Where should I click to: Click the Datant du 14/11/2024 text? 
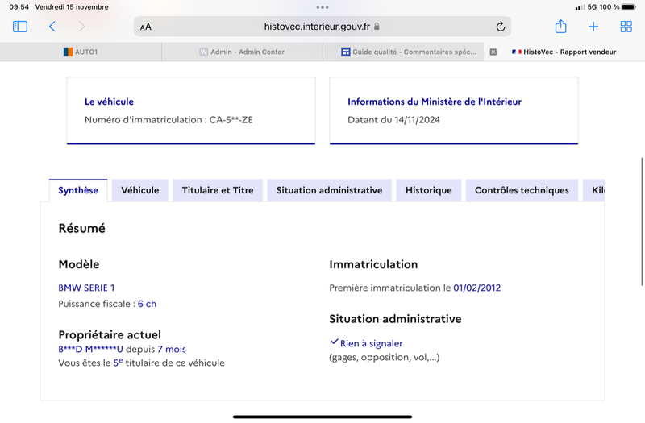393,120
